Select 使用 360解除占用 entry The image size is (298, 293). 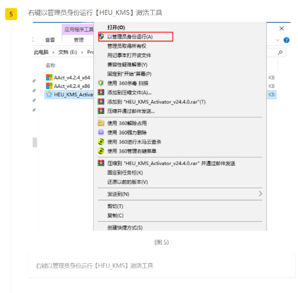pyautogui.click(x=127, y=123)
